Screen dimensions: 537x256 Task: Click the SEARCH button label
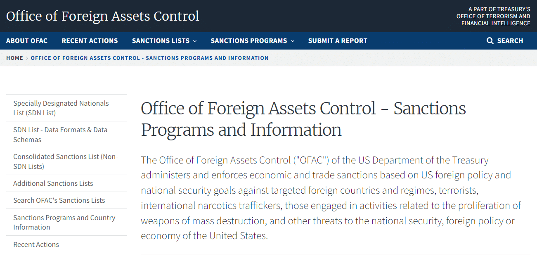click(x=510, y=41)
